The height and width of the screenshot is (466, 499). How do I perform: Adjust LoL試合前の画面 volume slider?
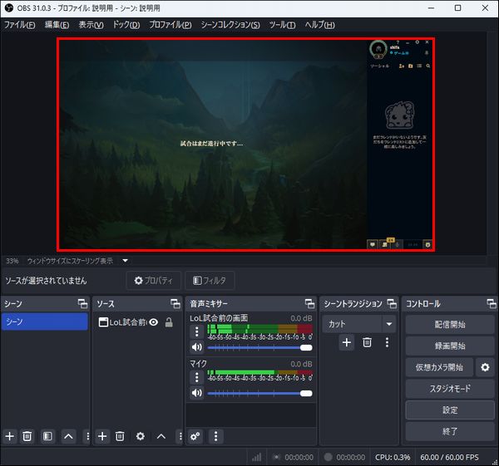(x=259, y=347)
